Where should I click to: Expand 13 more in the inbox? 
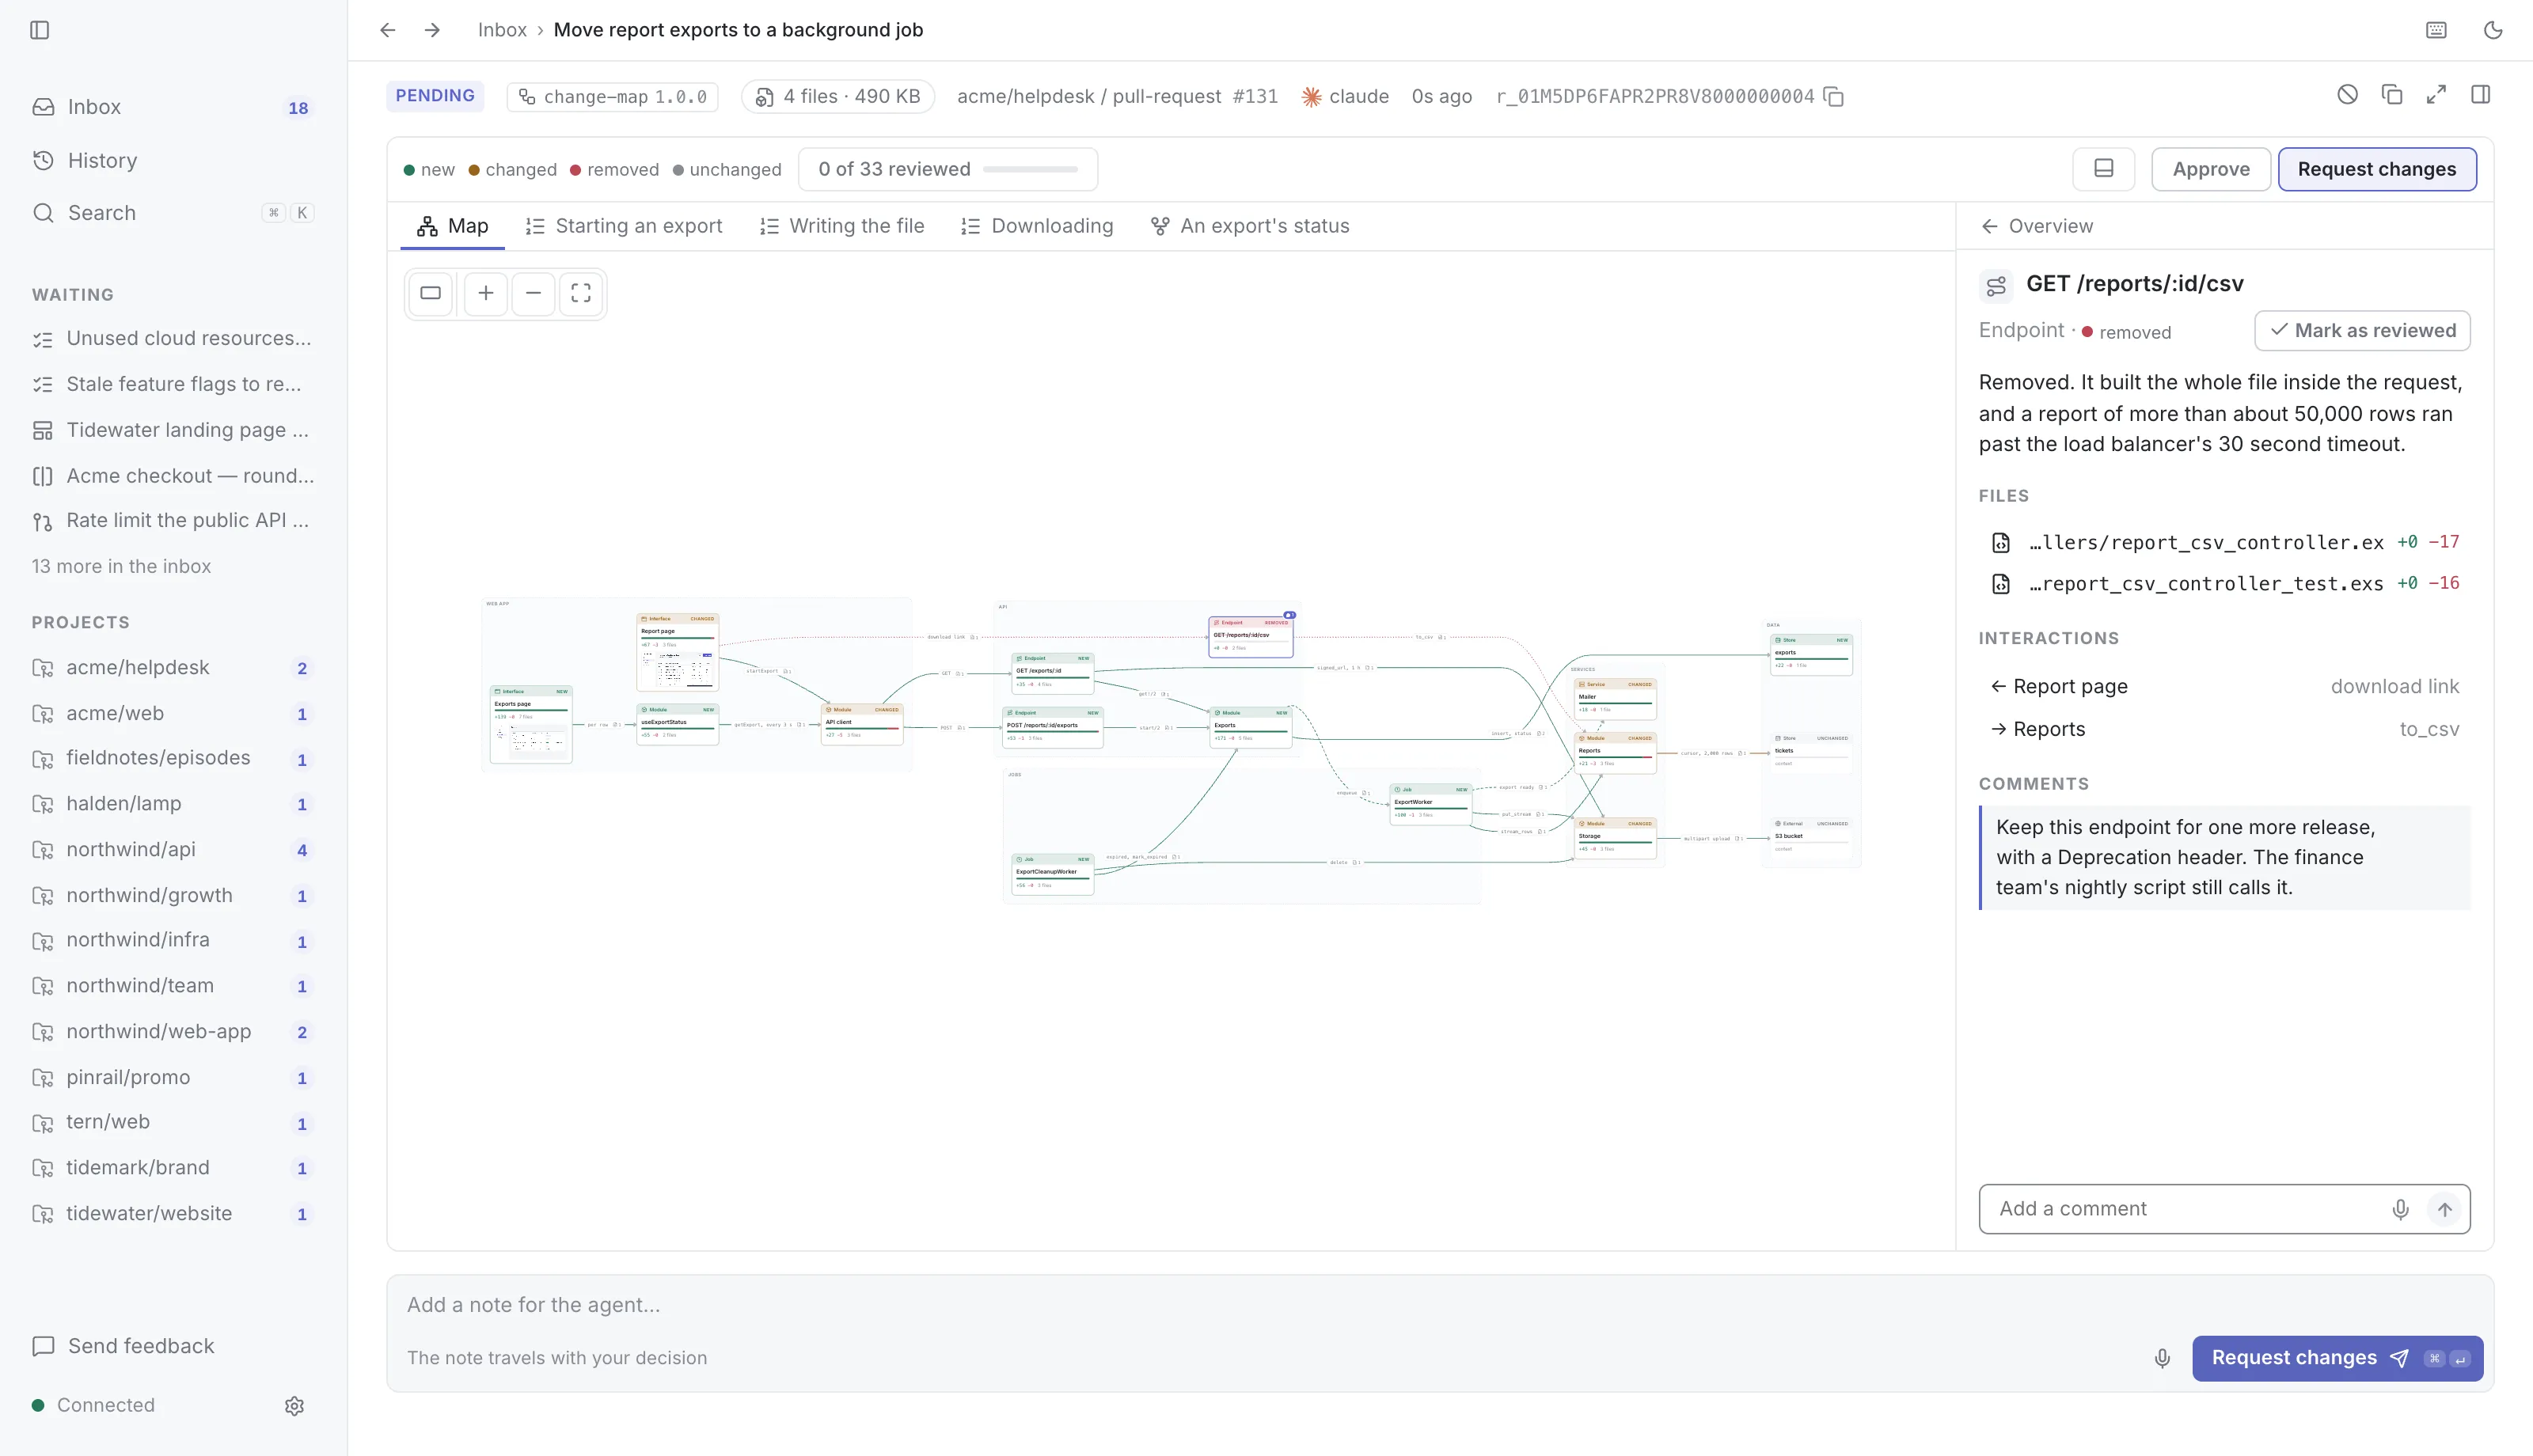pos(121,566)
